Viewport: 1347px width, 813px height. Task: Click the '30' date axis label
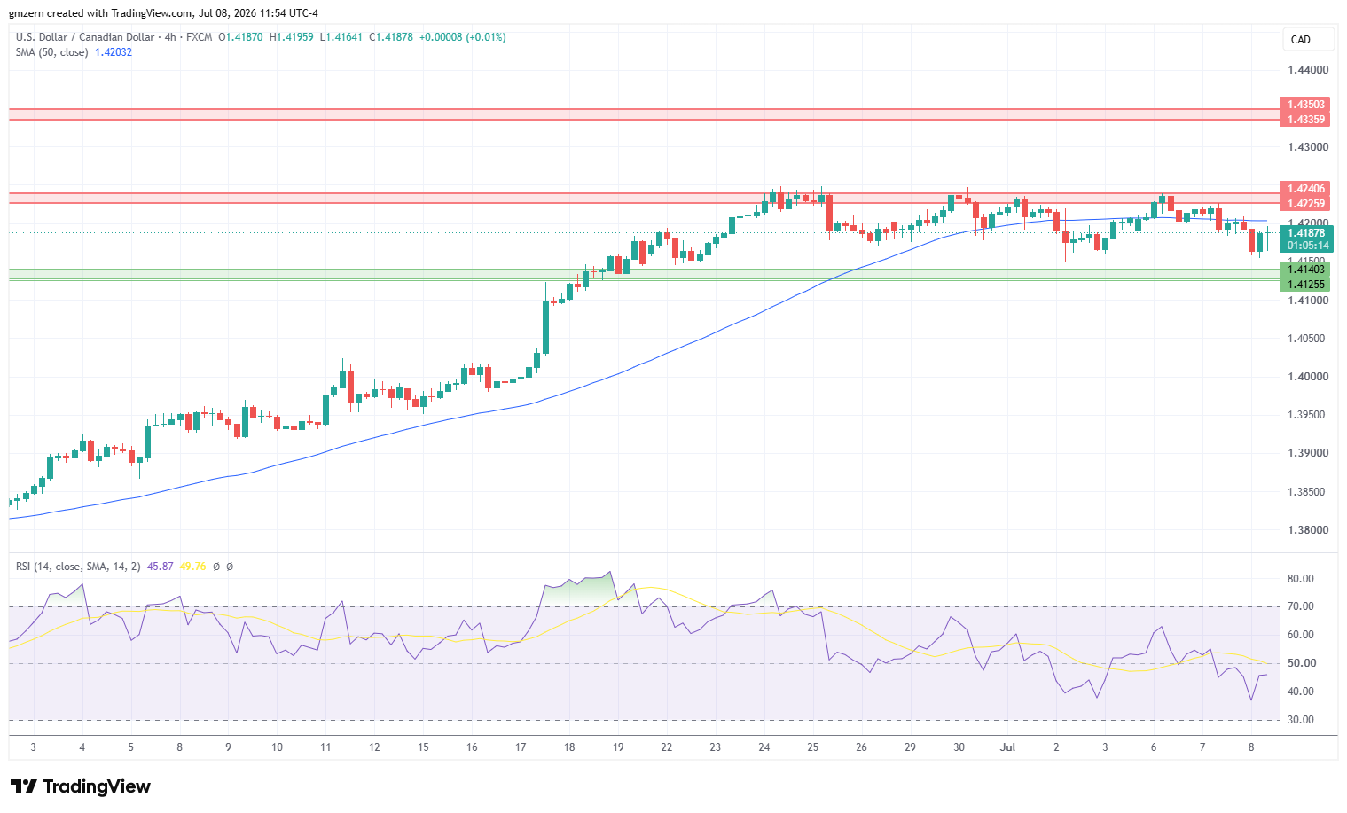[959, 747]
